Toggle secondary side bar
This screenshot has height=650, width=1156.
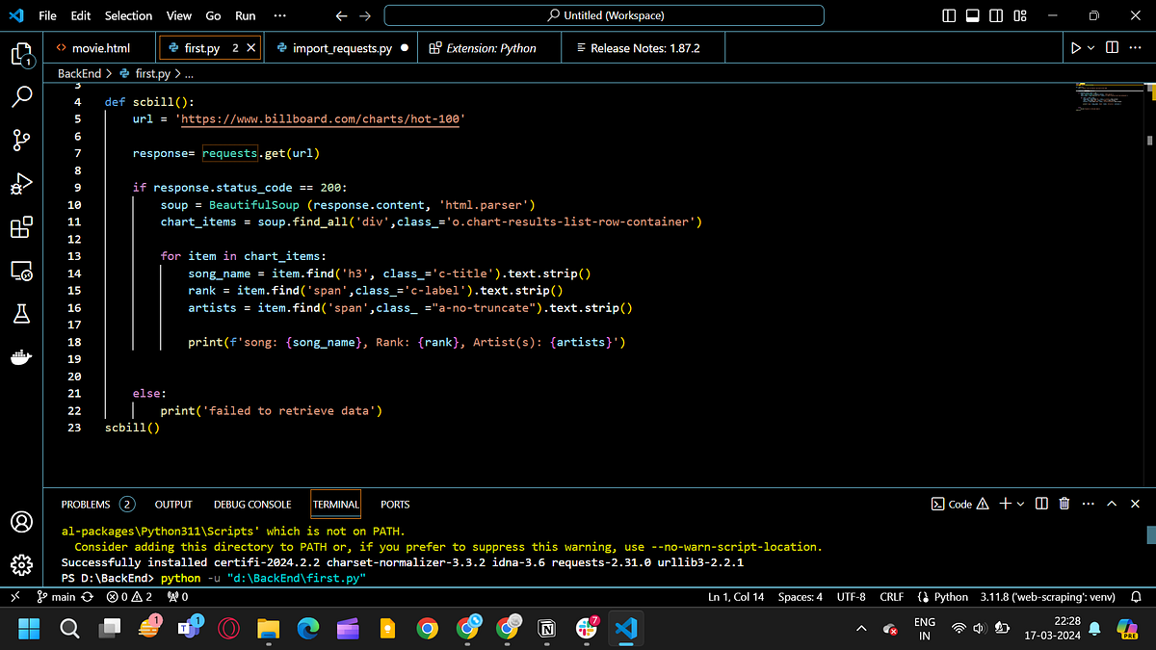[996, 15]
